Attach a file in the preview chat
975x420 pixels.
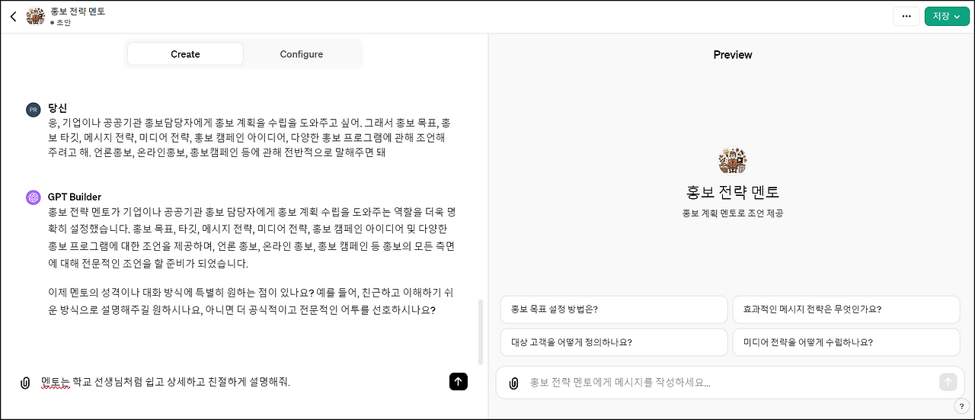tap(513, 383)
